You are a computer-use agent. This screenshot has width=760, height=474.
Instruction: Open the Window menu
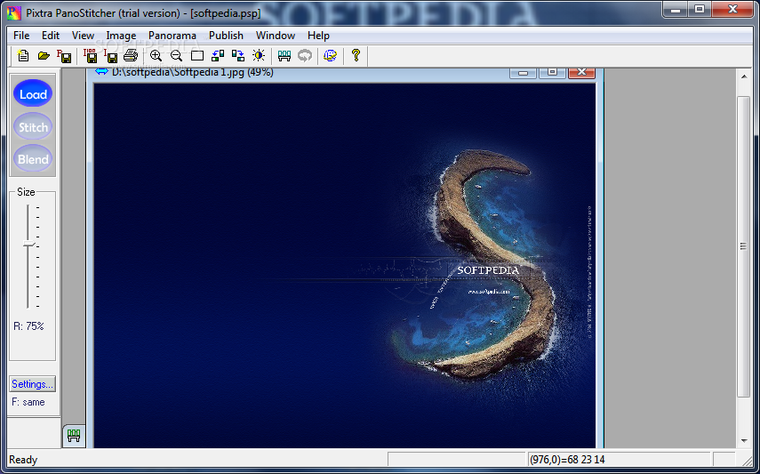click(276, 36)
